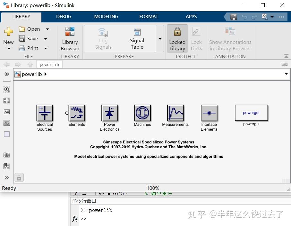This screenshot has height=226, width=291.
Task: Click the lock icon in the canvas corner
Action: click(x=19, y=178)
